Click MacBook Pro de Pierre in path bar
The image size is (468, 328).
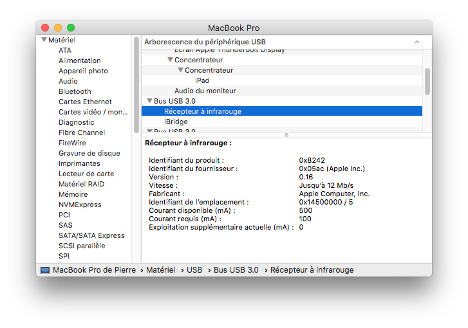pos(95,270)
